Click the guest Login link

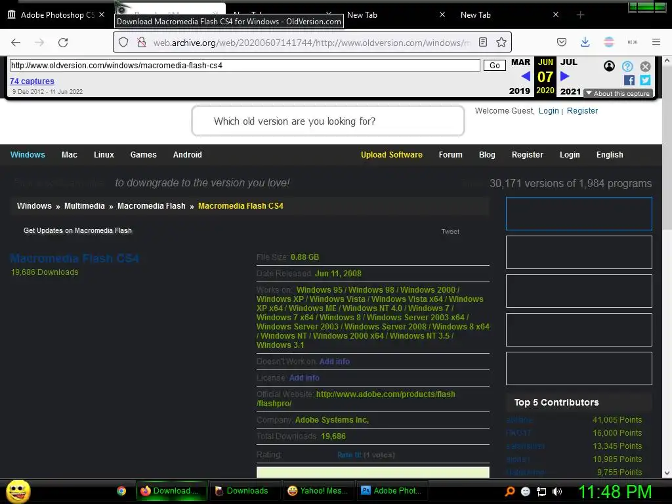click(549, 110)
